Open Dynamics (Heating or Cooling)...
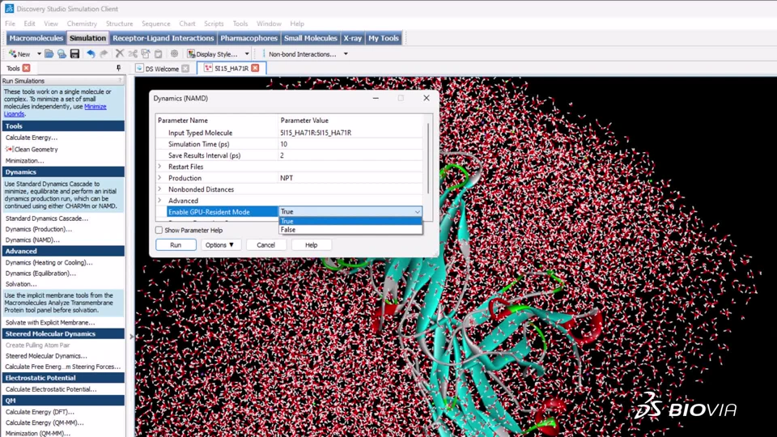 click(49, 262)
